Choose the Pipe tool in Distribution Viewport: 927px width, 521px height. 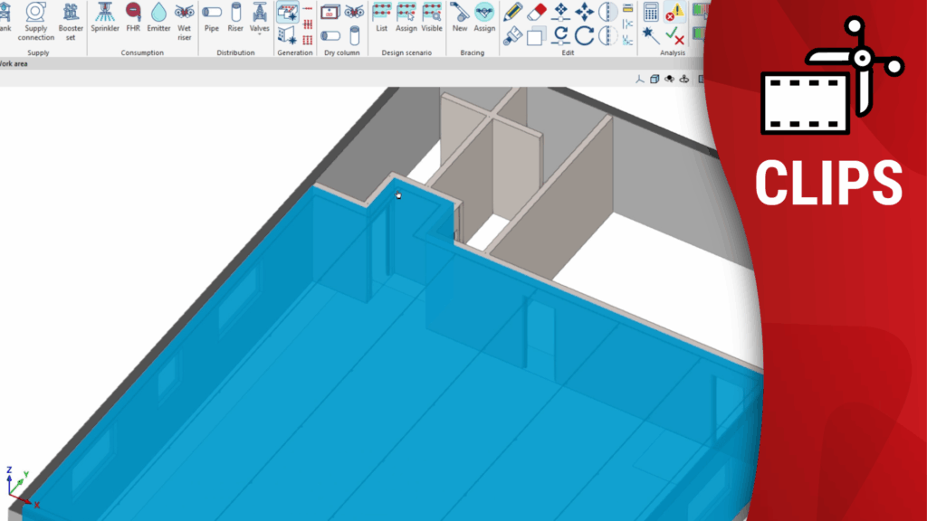pos(212,17)
